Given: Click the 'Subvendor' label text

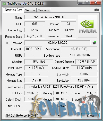Looking at the screenshot, I should 53,49.
